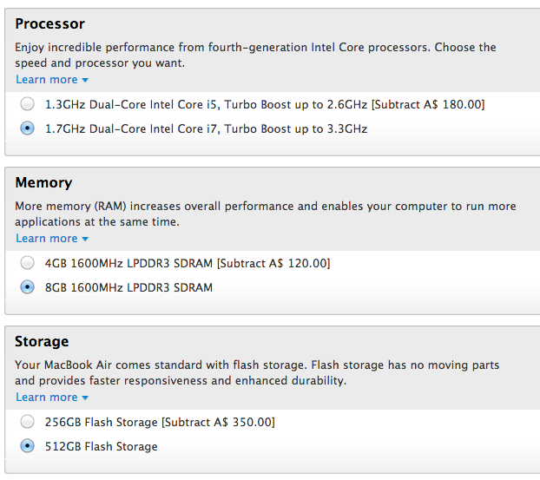The width and height of the screenshot is (540, 480).
Task: Choose the 8GB memory radio button
Action: coord(28,287)
